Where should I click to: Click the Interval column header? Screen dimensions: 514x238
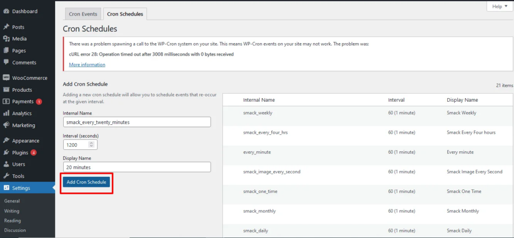click(x=397, y=100)
